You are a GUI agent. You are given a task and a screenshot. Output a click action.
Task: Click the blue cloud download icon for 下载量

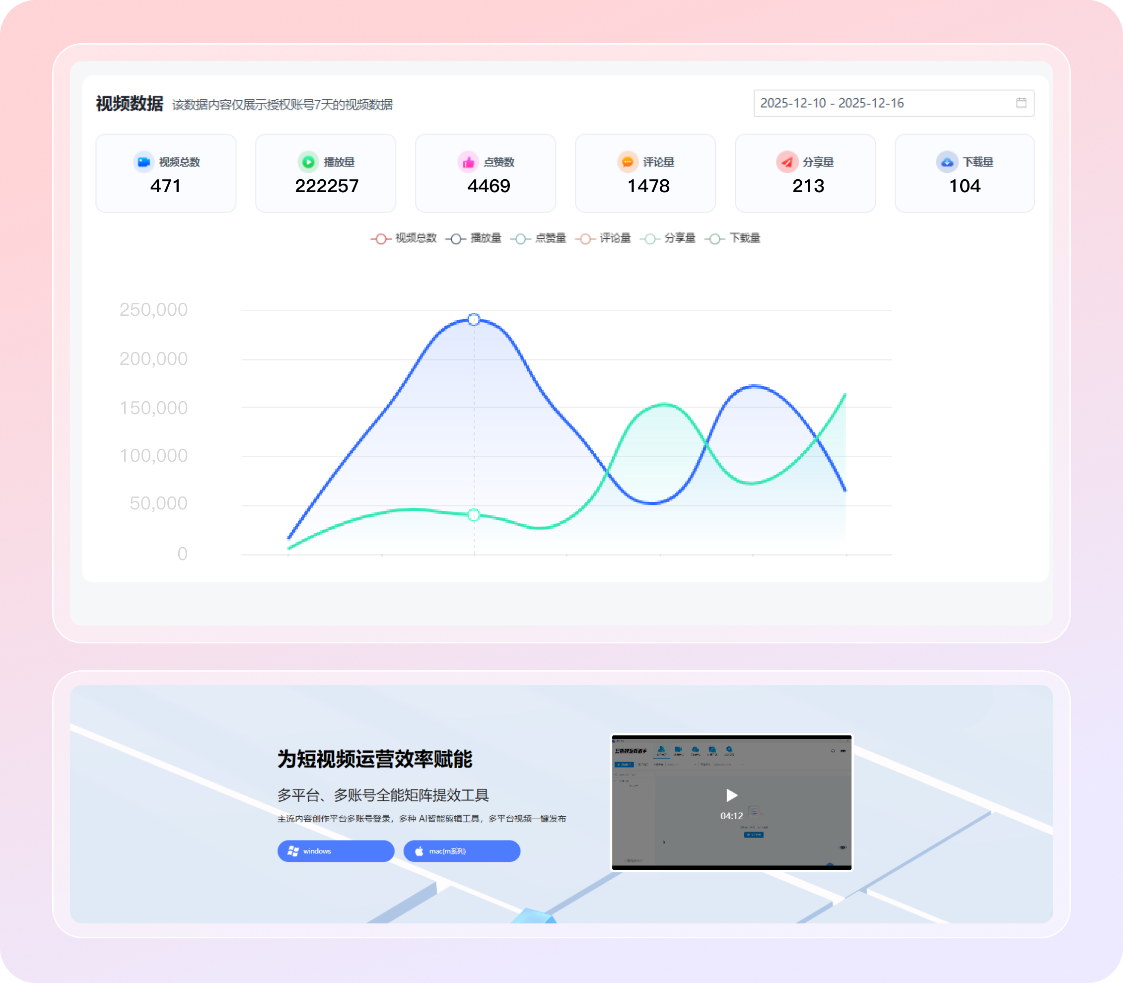947,162
